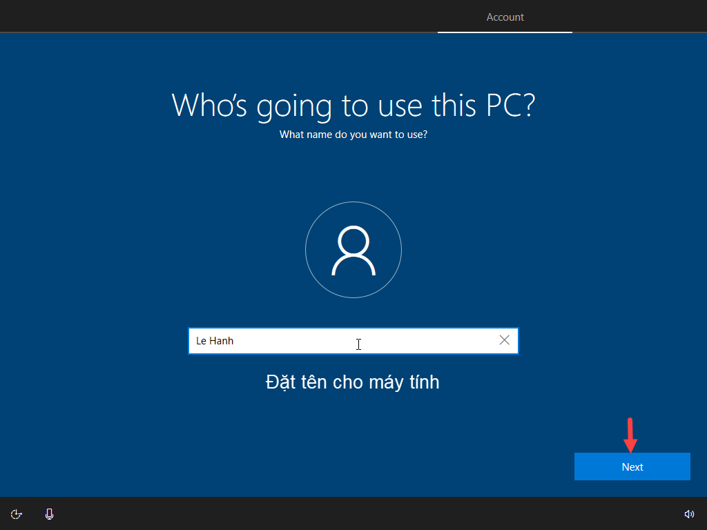The width and height of the screenshot is (707, 530).
Task: Clear the name field with X icon
Action: coord(504,340)
